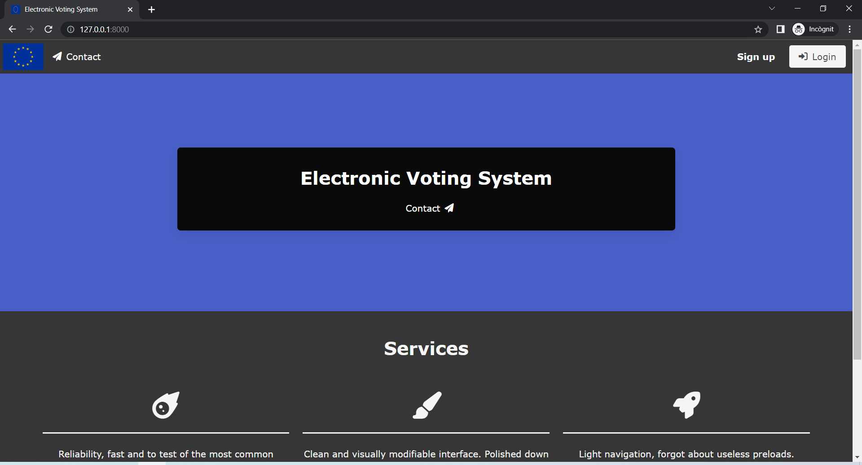Open the Contact menu item in navbar
862x465 pixels.
coord(83,56)
